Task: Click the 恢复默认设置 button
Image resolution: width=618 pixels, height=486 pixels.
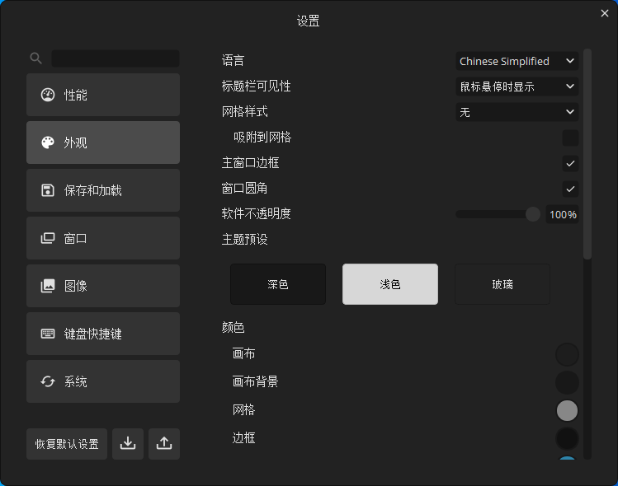Action: pyautogui.click(x=67, y=444)
